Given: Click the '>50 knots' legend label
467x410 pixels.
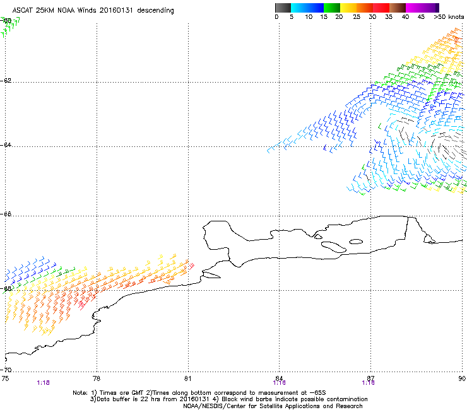Looking at the screenshot, I should (x=449, y=17).
